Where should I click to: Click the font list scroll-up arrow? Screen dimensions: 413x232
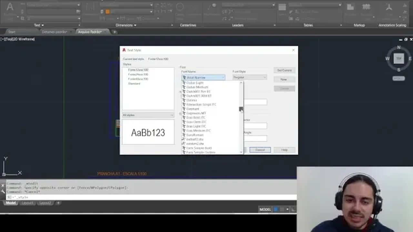[241, 83]
